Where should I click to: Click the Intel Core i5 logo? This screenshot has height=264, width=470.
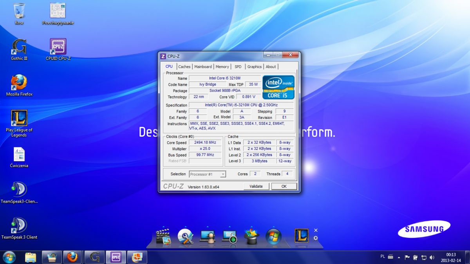(x=278, y=87)
